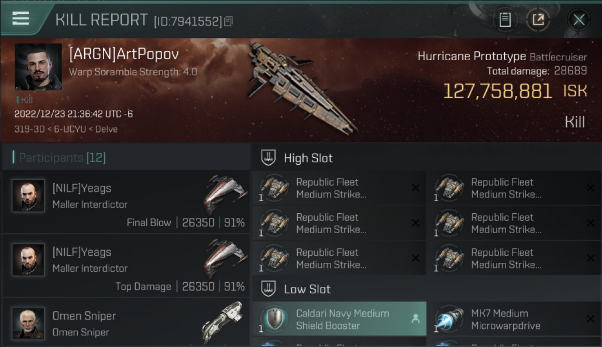
Task: Inspect the Hurricane Prototype ship image
Action: [x=302, y=86]
